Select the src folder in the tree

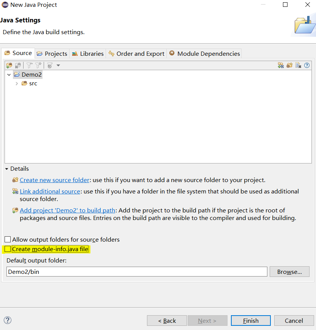30,83
